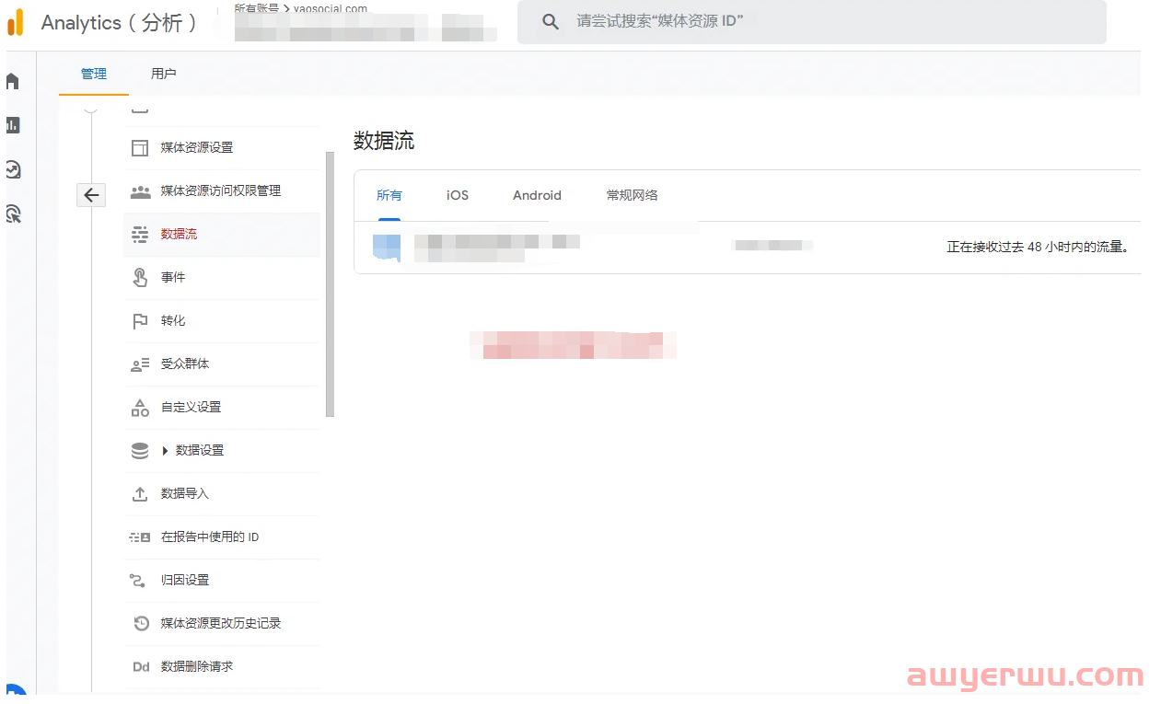Switch to the 管理 tab

point(94,74)
